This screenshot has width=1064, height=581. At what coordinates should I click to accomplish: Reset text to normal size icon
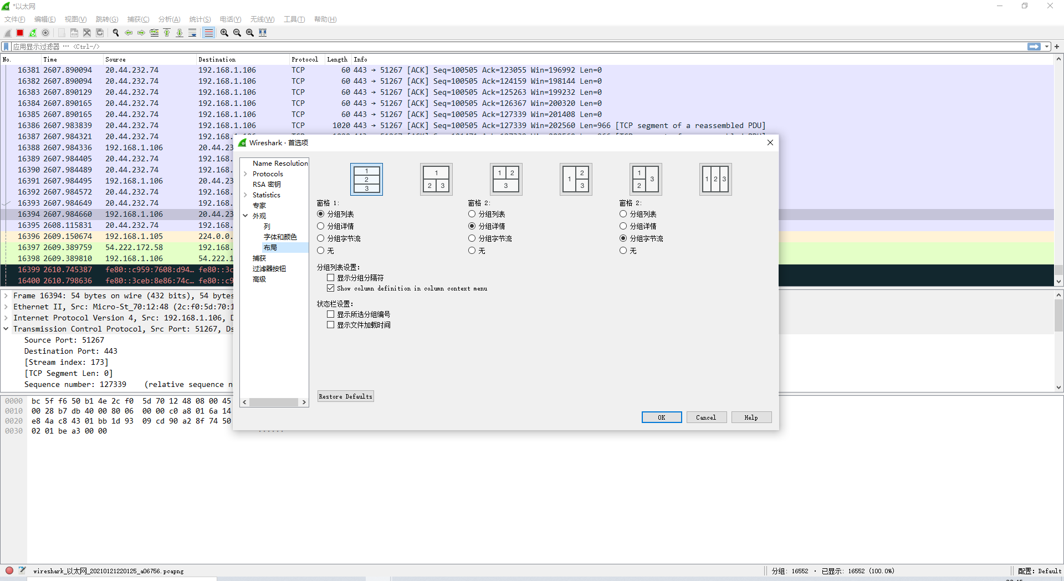coord(250,33)
